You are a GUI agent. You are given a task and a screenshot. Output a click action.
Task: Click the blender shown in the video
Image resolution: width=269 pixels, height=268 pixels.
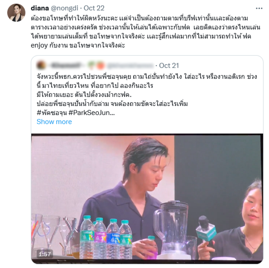coord(173,230)
